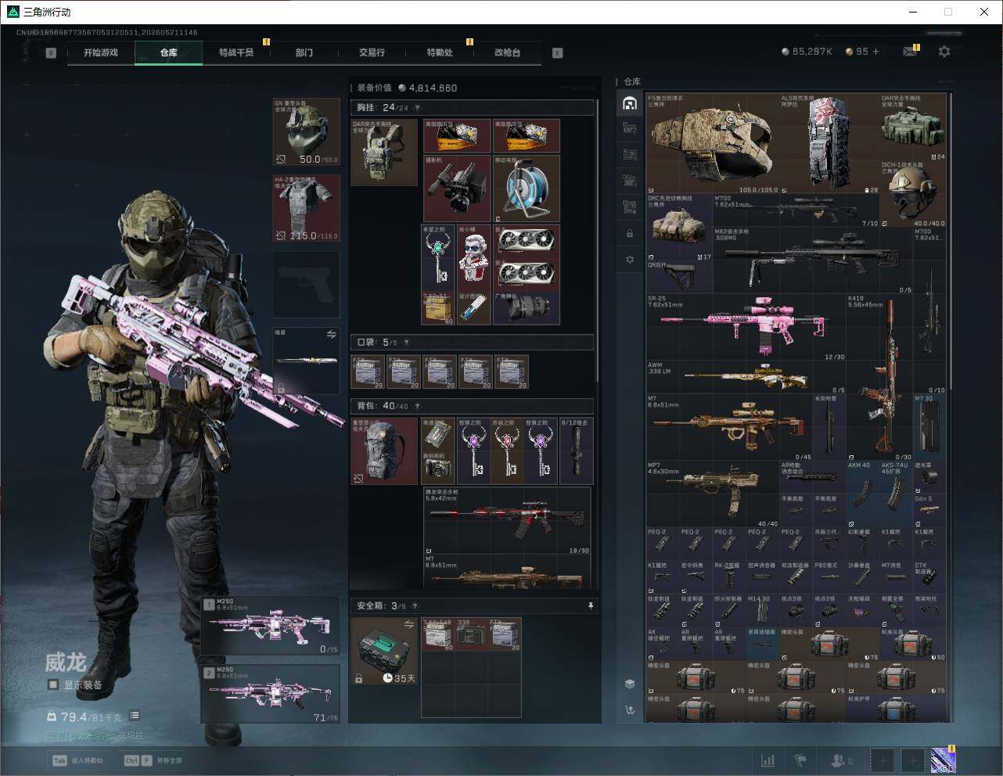This screenshot has width=1003, height=776.
Task: Open the 改枪台 tab
Action: [507, 52]
